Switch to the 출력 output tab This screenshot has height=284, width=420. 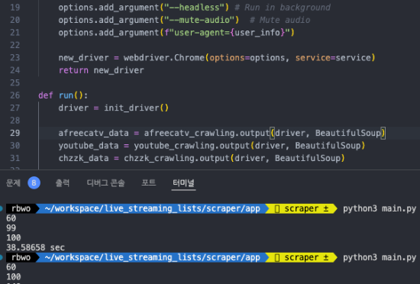pyautogui.click(x=63, y=183)
